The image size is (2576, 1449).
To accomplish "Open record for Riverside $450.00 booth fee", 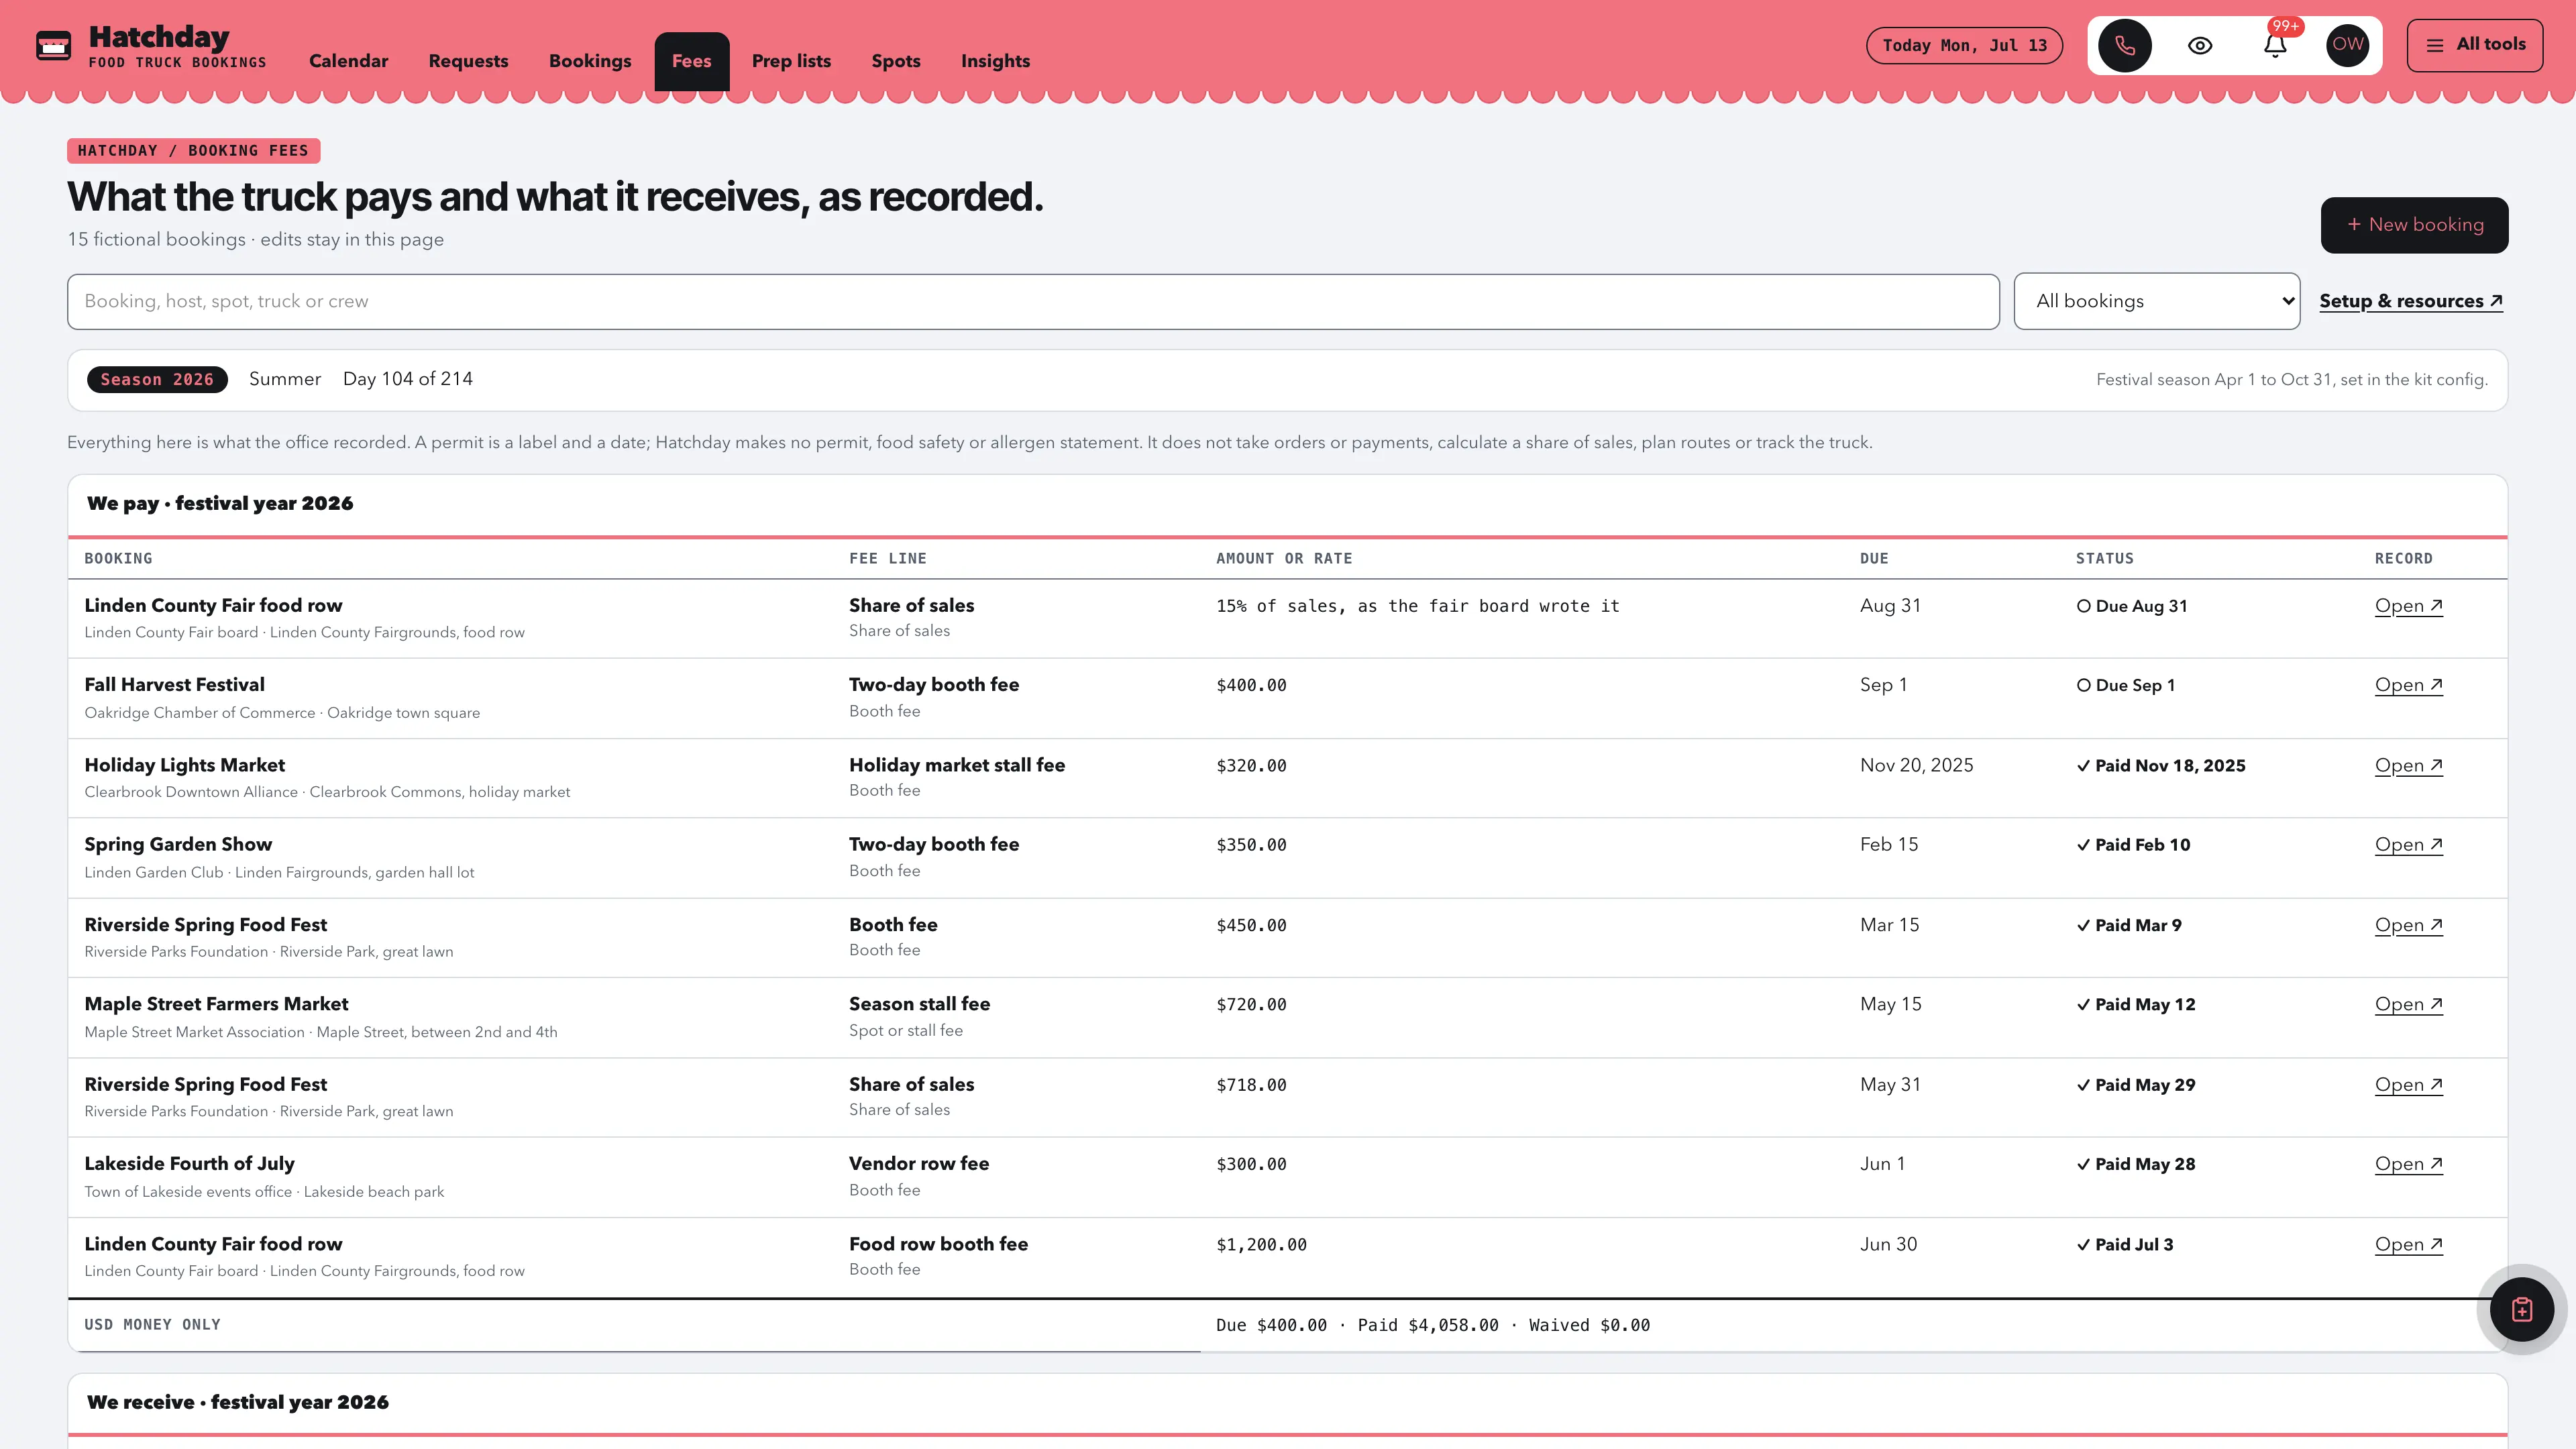I will pos(2408,926).
